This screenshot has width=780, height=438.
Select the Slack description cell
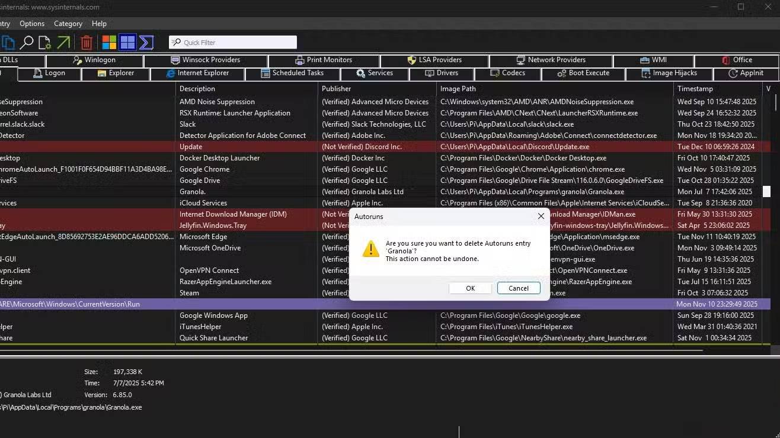(x=187, y=124)
